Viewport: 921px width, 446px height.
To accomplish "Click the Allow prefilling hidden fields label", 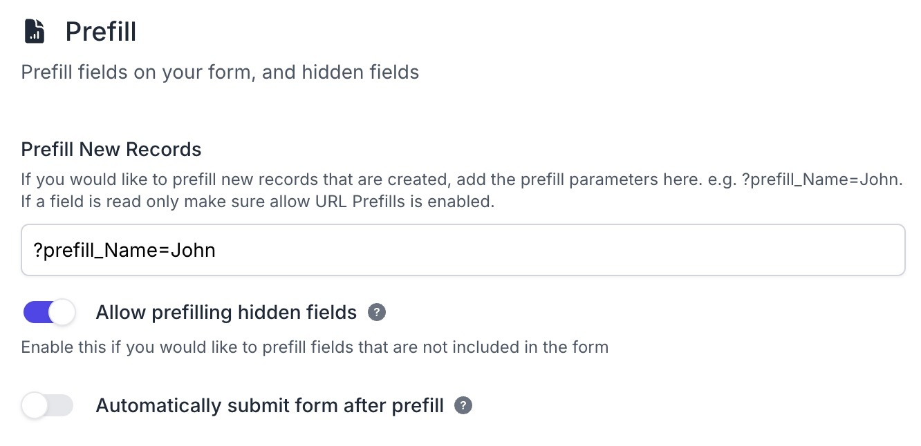I will pyautogui.click(x=226, y=313).
